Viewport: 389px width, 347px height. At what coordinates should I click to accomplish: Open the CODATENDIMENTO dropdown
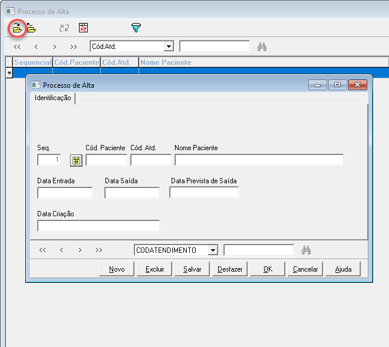(213, 250)
